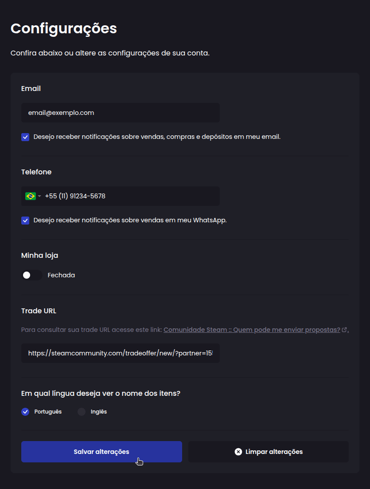Screen dimensions: 370x489
Task: Uncheck the email notifications checkbox
Action: (25, 137)
